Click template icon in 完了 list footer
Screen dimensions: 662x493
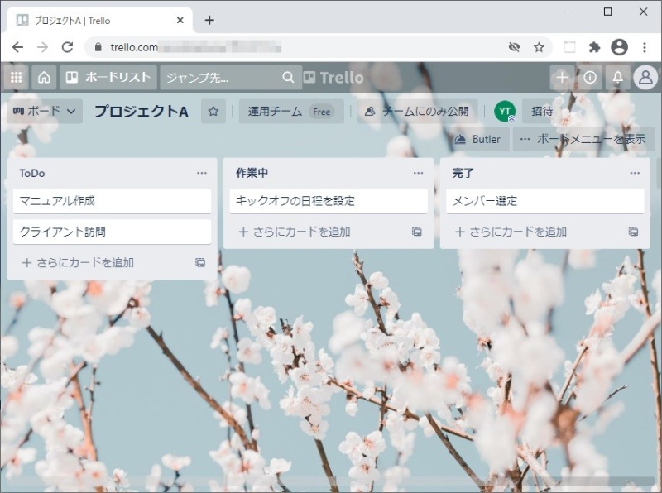[x=633, y=232]
